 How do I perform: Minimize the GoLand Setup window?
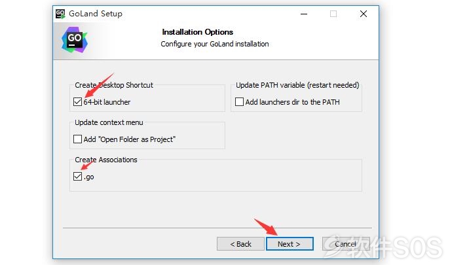(x=304, y=14)
